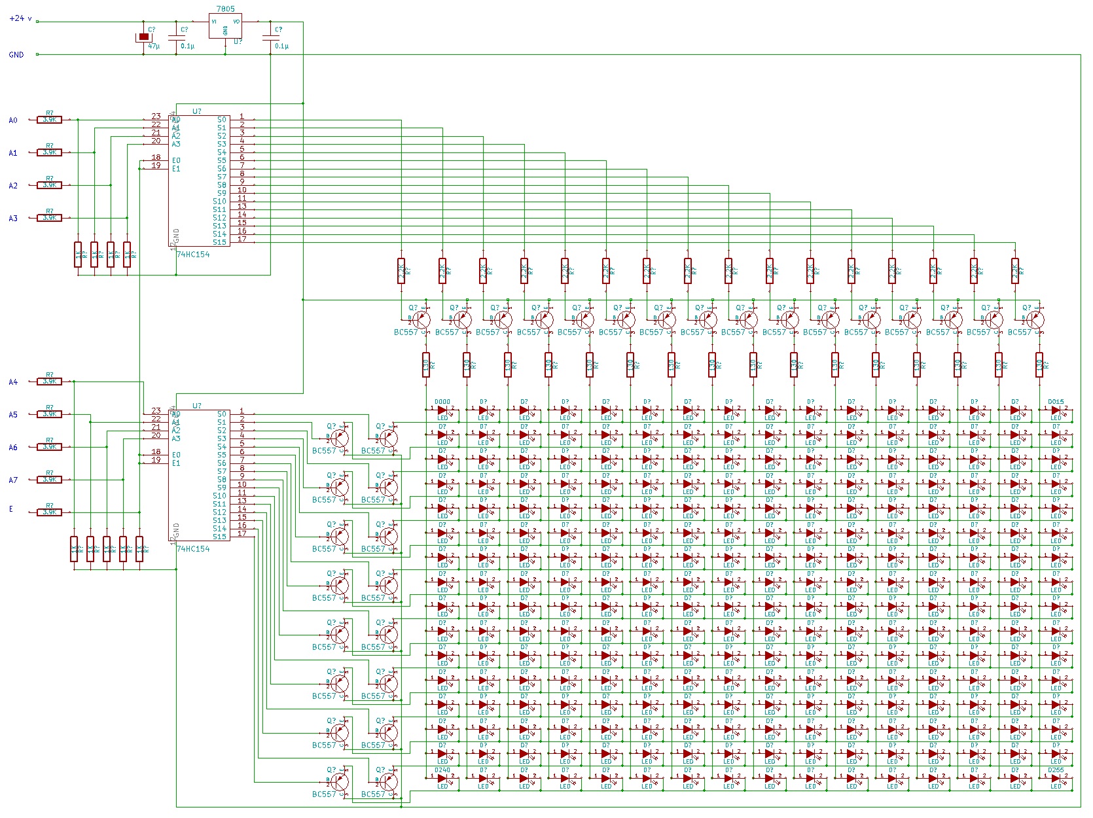Select the 3.9K resistor beside the E input
This screenshot has height=818, width=1093.
pos(50,512)
